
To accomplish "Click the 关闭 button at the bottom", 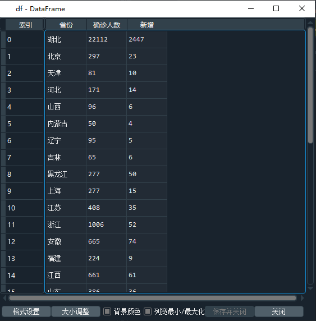I will coord(279,311).
